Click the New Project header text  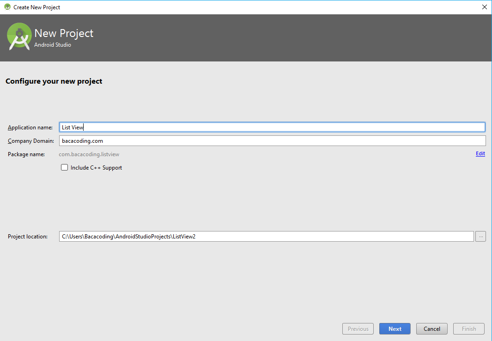click(64, 33)
